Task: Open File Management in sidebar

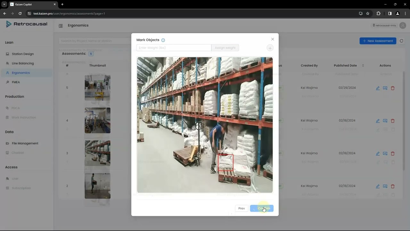Action: point(25,143)
